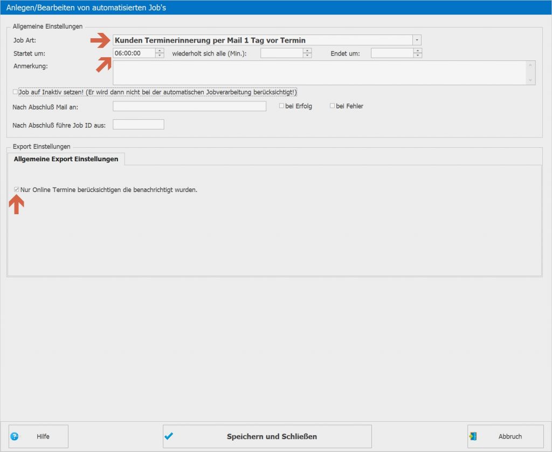Decrease the Startet um time with down arrow

[160, 56]
